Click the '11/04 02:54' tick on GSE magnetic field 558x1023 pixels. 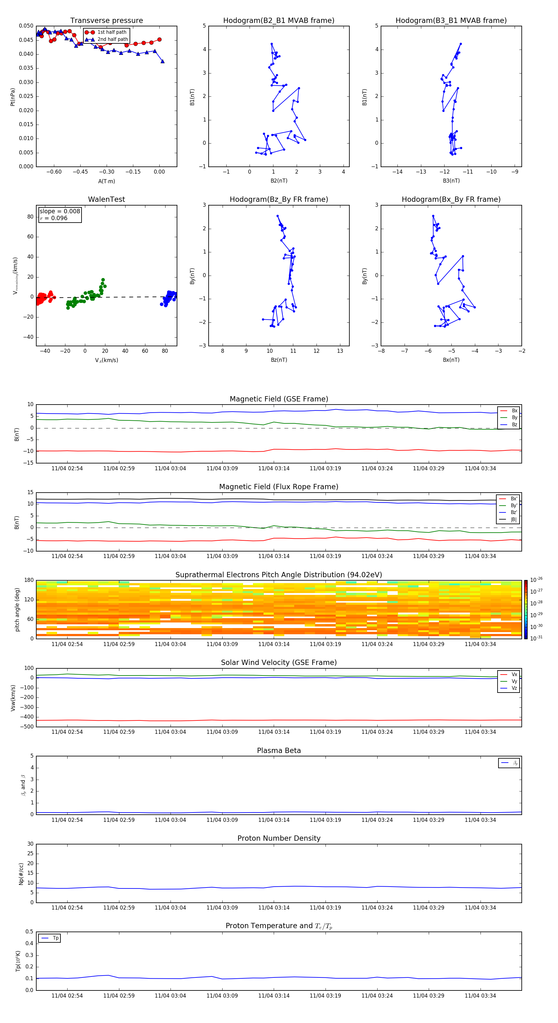coord(67,469)
